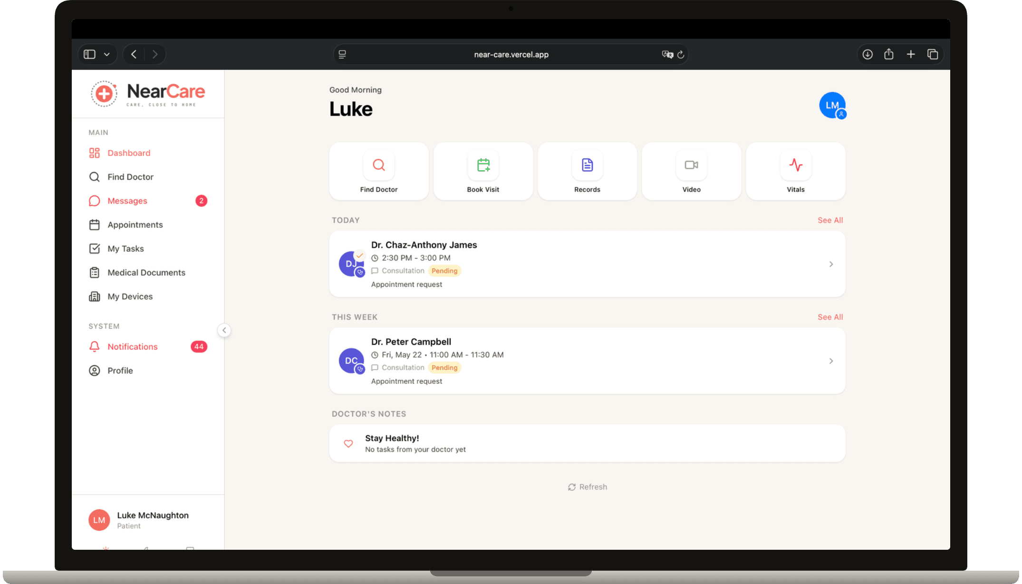Click Dr. Peter Campbell name
1022x584 pixels.
[411, 342]
